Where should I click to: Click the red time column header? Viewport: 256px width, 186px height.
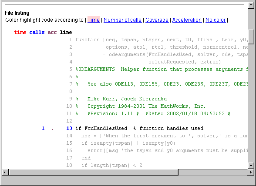point(20,32)
